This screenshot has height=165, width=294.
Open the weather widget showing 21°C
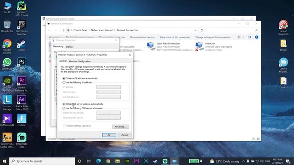click(225, 161)
